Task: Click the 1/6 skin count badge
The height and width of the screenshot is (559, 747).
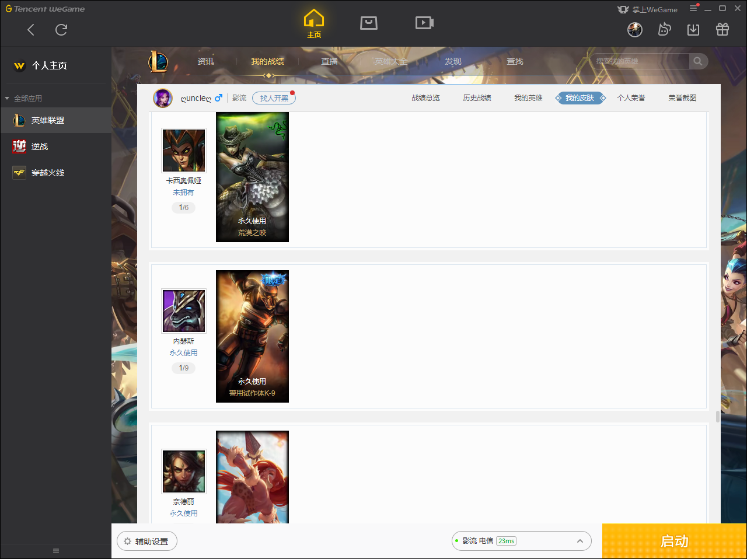Action: click(183, 208)
